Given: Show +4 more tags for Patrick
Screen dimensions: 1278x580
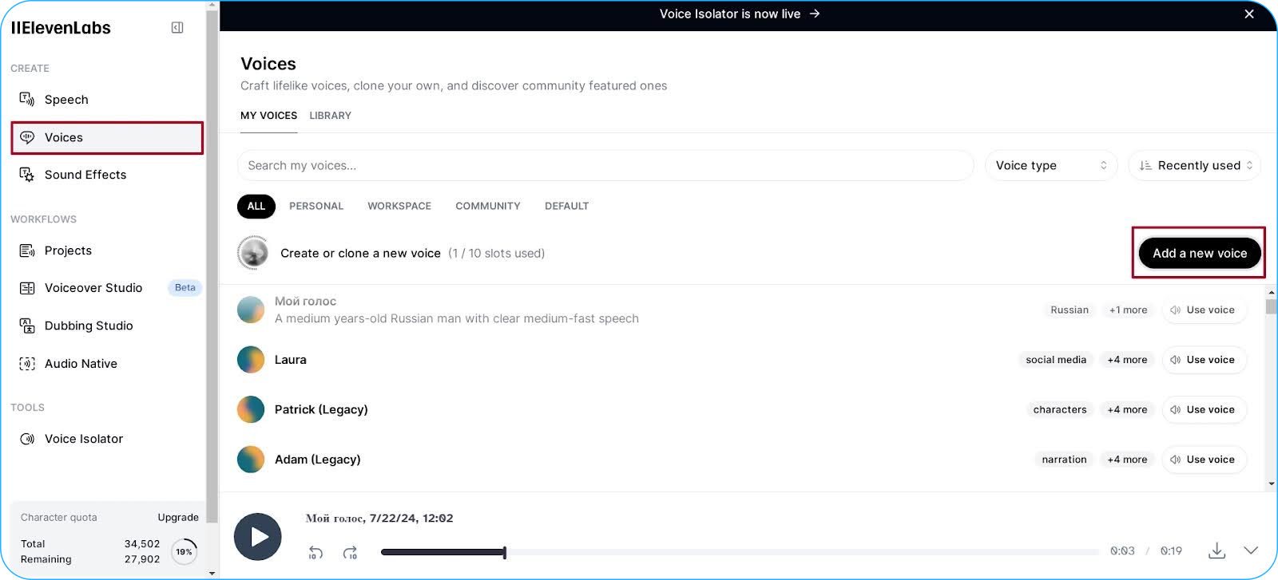Looking at the screenshot, I should click(x=1127, y=409).
